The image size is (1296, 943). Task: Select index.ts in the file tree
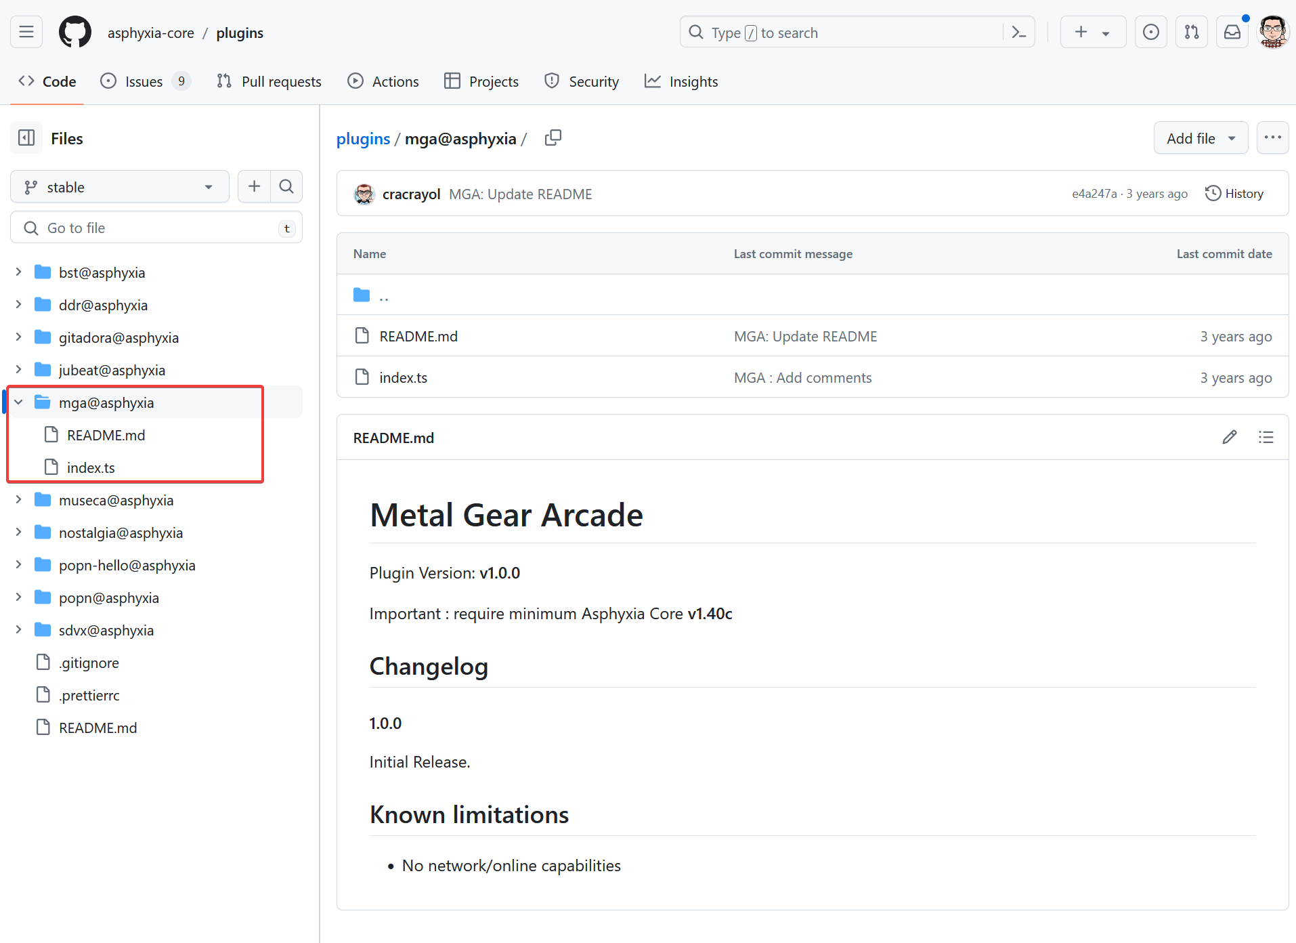[x=91, y=467]
